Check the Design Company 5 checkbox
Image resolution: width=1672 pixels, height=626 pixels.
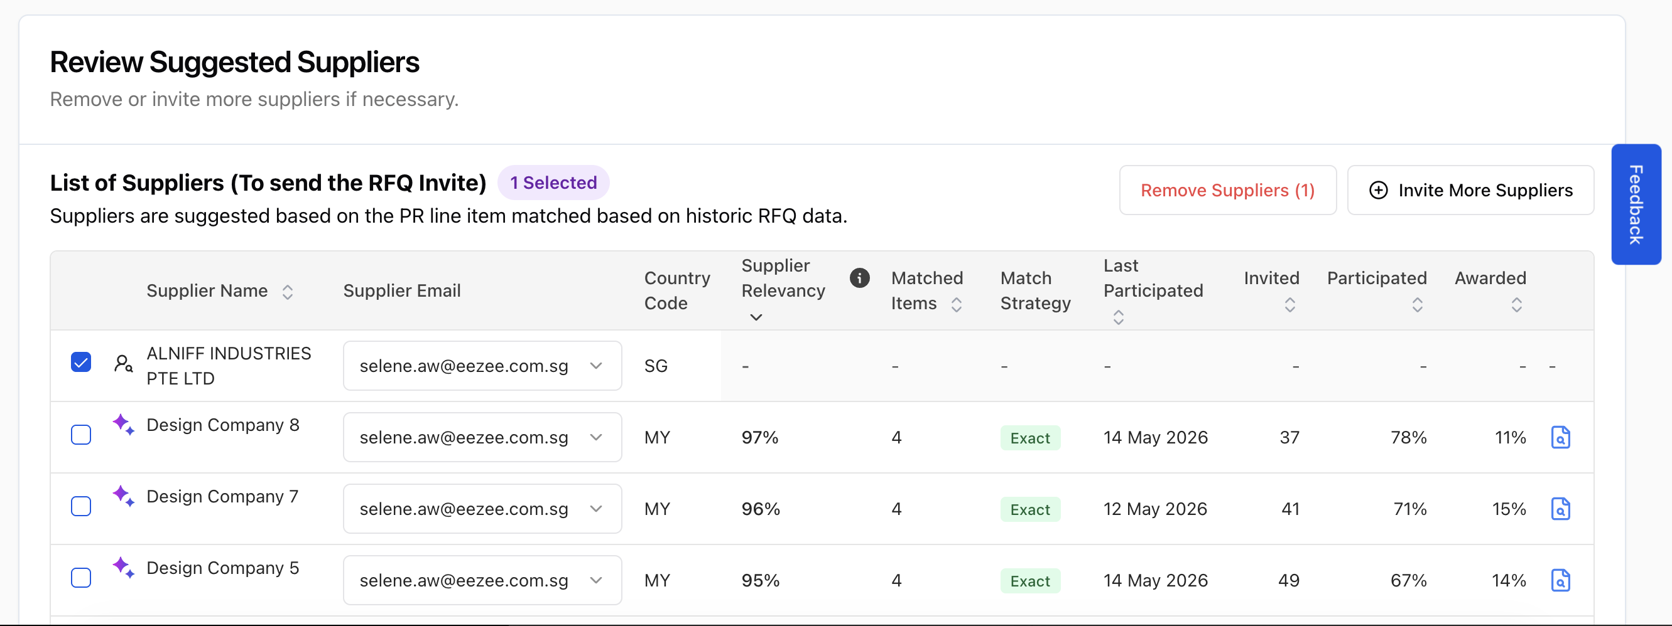[x=81, y=576]
